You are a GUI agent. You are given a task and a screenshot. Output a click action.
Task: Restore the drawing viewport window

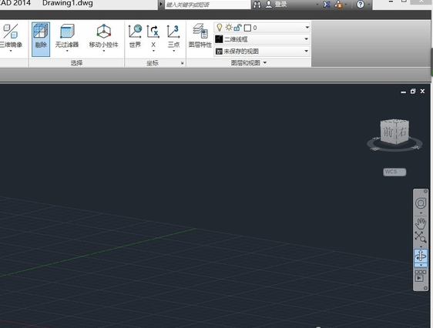[x=413, y=92]
